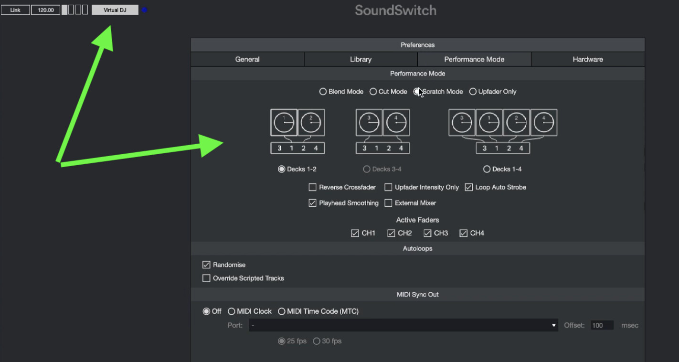Click the beat indicator blocks
Image resolution: width=679 pixels, height=362 pixels.
pyautogui.click(x=75, y=10)
